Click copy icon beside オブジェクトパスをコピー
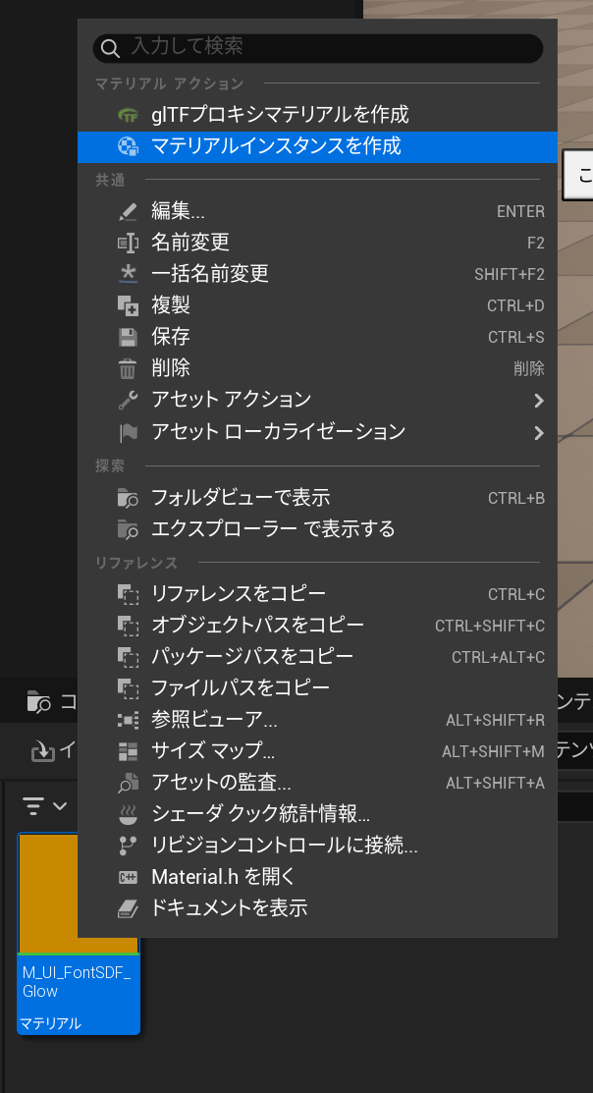Image resolution: width=593 pixels, height=1093 pixels. (128, 626)
